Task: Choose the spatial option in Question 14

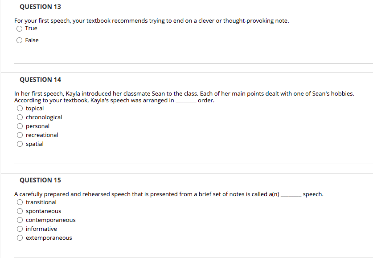Action: [20, 144]
